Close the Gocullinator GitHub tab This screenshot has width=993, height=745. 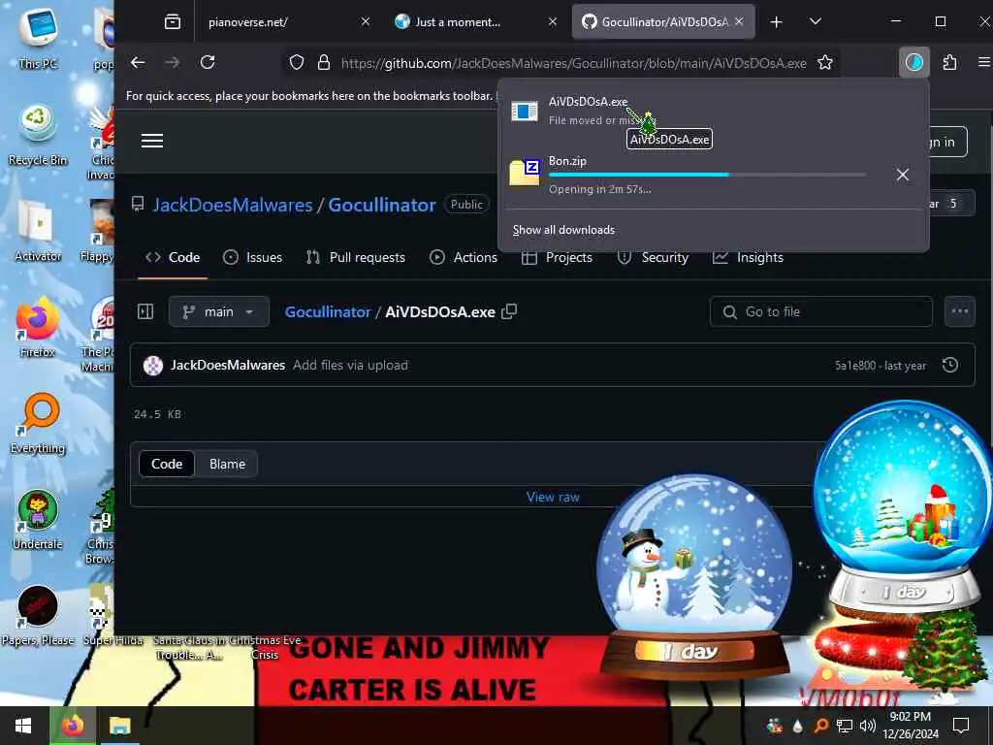pyautogui.click(x=739, y=21)
